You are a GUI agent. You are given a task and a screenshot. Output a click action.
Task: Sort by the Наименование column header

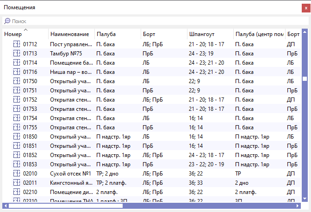coord(69,35)
